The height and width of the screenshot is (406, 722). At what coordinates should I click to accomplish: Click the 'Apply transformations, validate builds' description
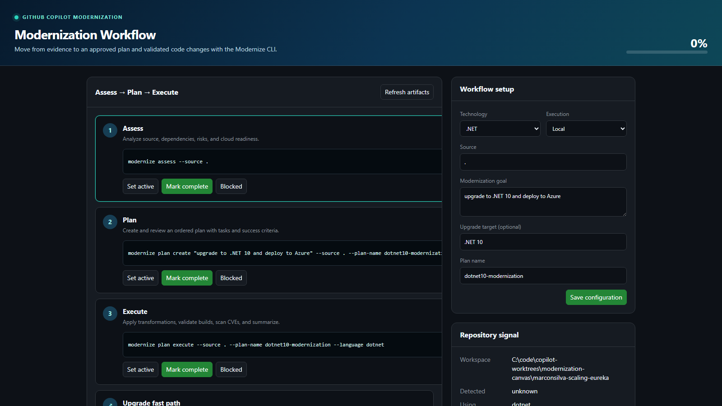click(x=201, y=322)
